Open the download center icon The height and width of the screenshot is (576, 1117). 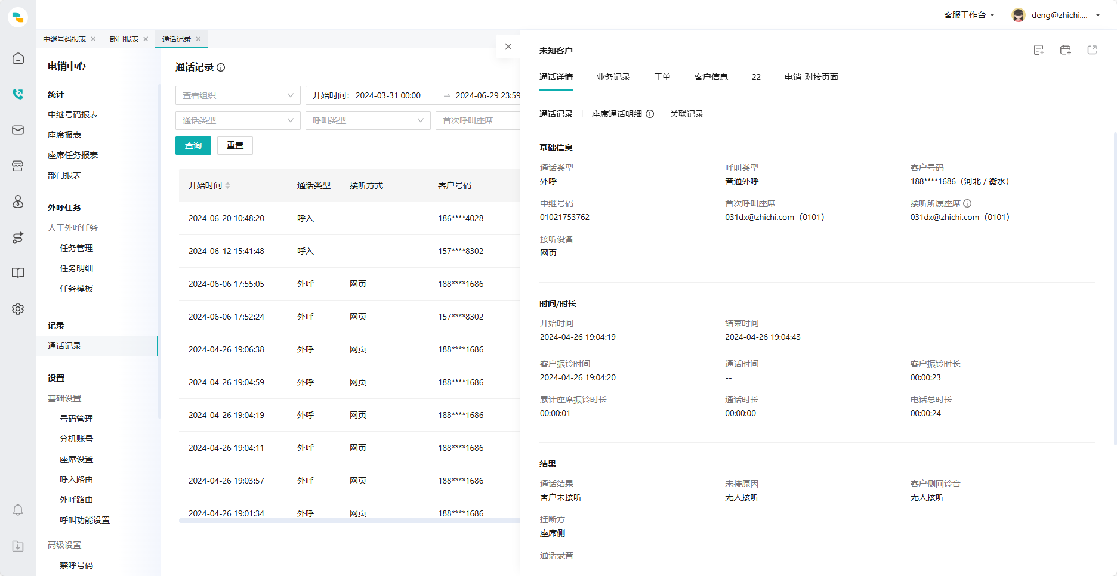[18, 546]
